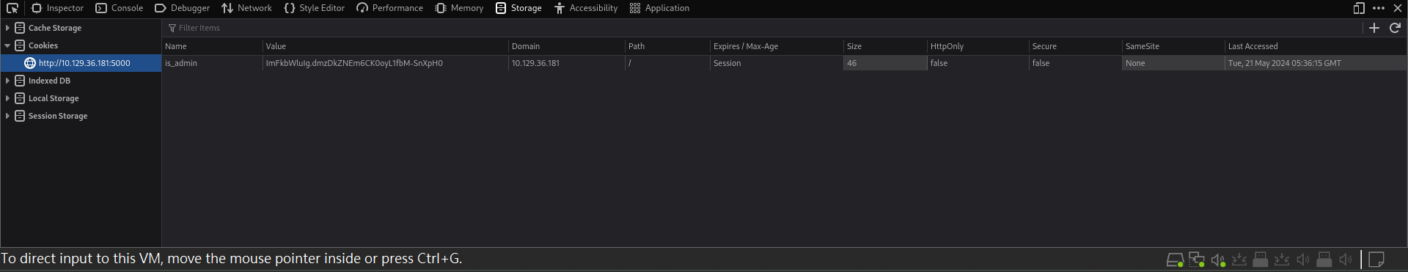This screenshot has width=1408, height=272.
Task: Click the size value 46 cell
Action: pyautogui.click(x=885, y=63)
